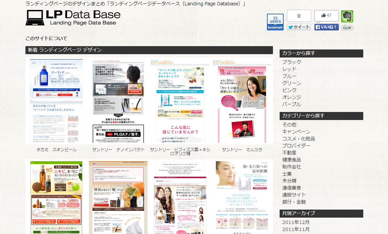This screenshot has width=388, height=234.
Task: Click the CLIP label button
Action: 347,28
